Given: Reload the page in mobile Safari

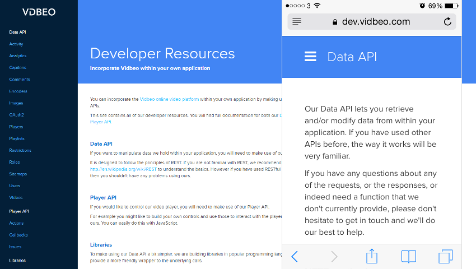Looking at the screenshot, I should (447, 22).
